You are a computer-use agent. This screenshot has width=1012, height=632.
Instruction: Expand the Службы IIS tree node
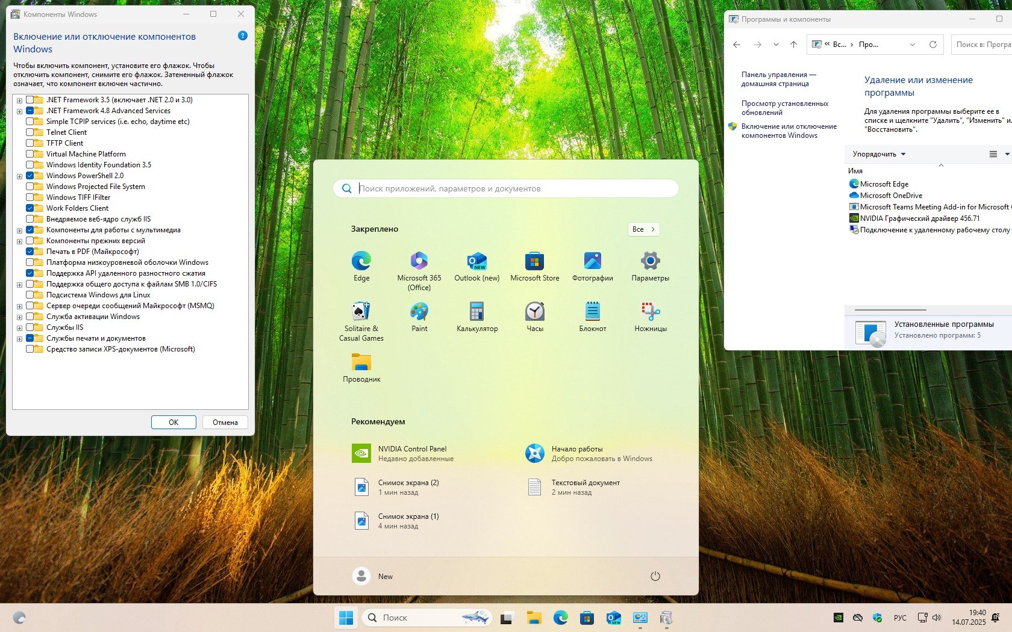[x=20, y=328]
